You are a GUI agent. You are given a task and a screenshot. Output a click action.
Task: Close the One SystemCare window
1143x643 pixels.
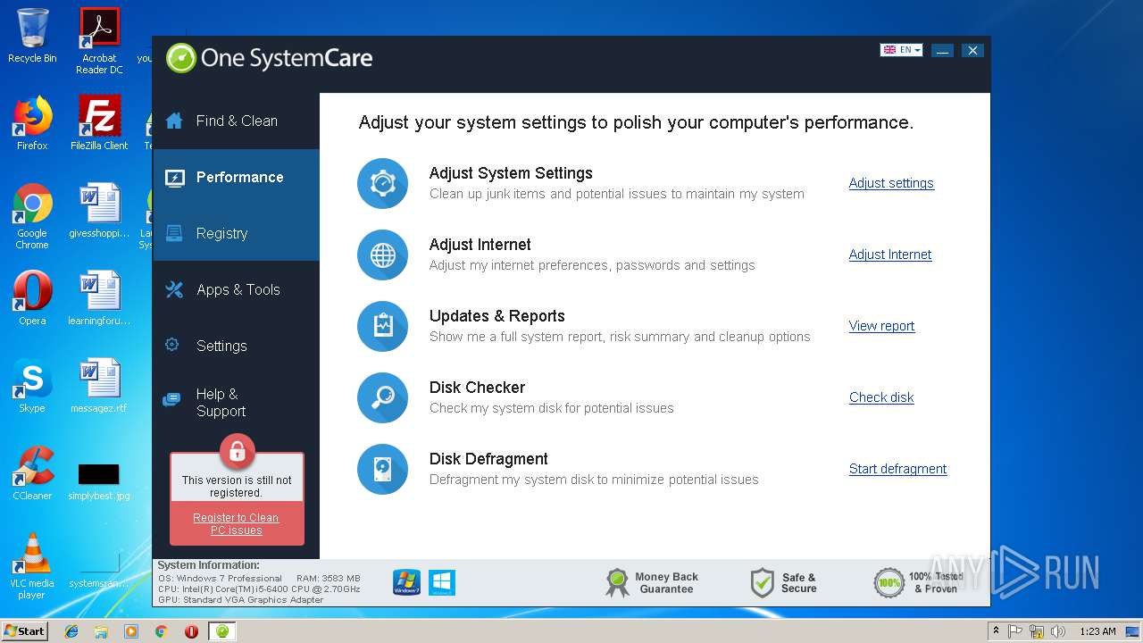point(972,51)
